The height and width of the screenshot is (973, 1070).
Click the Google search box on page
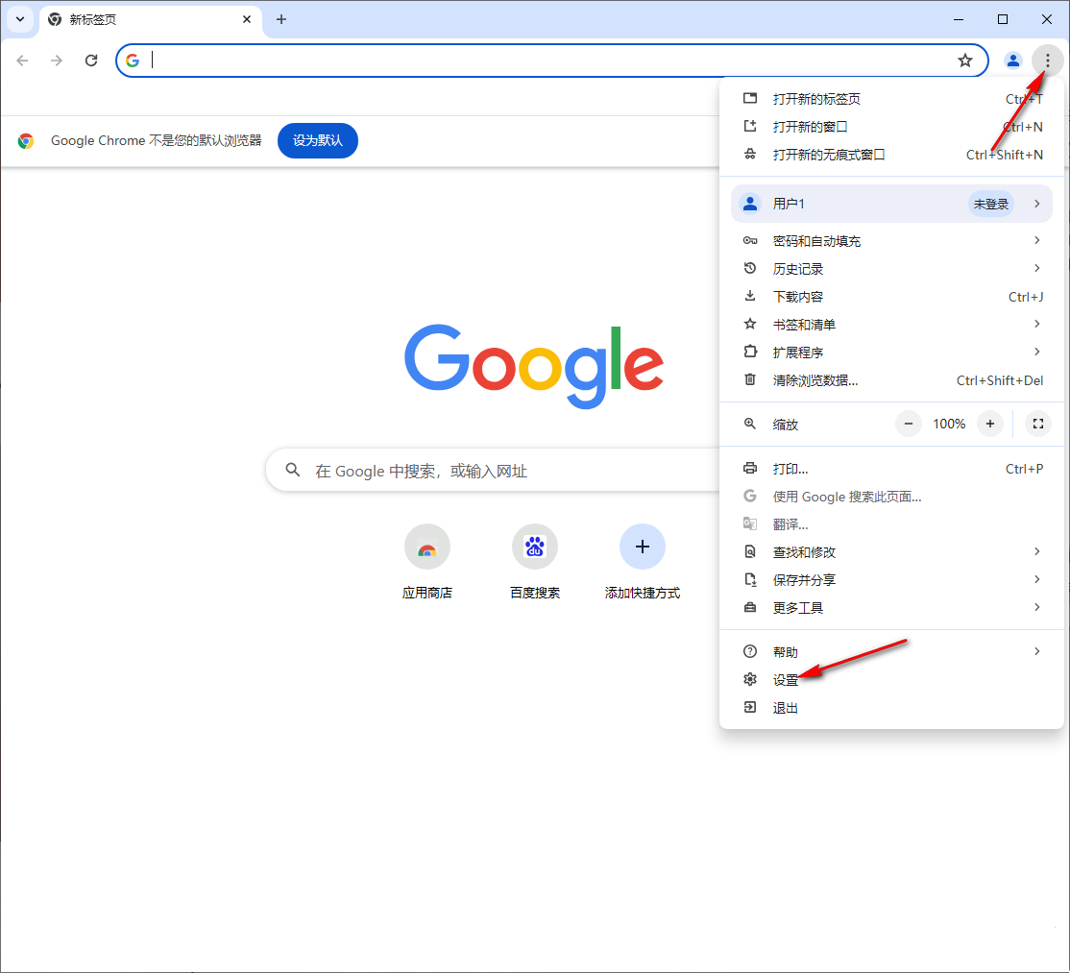[493, 470]
